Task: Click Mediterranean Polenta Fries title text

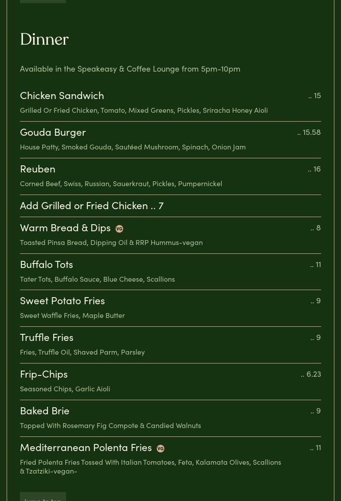Action: coord(86,447)
